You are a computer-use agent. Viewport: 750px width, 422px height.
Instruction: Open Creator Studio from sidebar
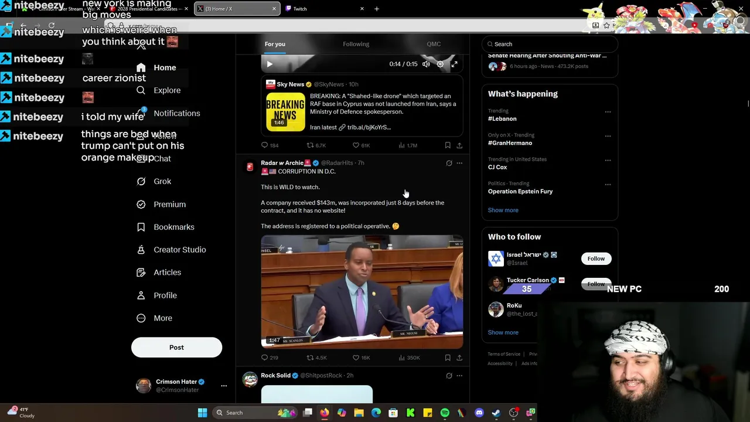click(x=171, y=250)
